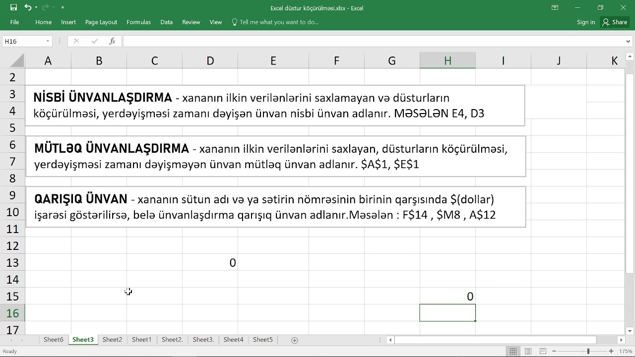Click the QARIŞIQ ÜNVAN text box
Screen dimensions: 635x357
click(x=276, y=207)
